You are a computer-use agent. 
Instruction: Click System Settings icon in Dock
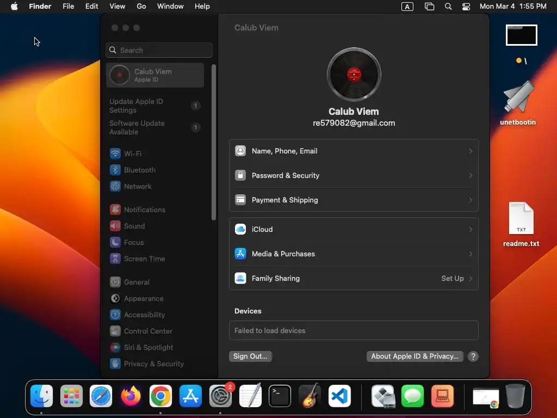click(x=220, y=396)
